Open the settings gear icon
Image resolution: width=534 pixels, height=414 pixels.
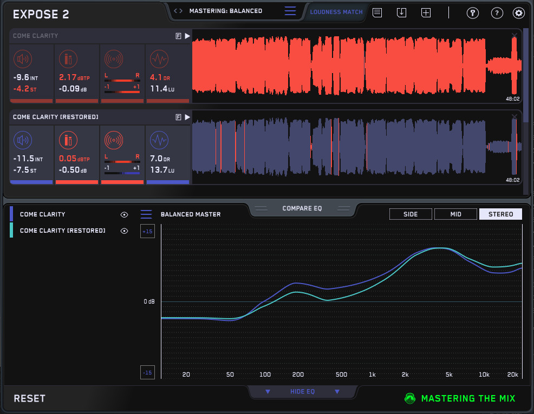coord(518,13)
